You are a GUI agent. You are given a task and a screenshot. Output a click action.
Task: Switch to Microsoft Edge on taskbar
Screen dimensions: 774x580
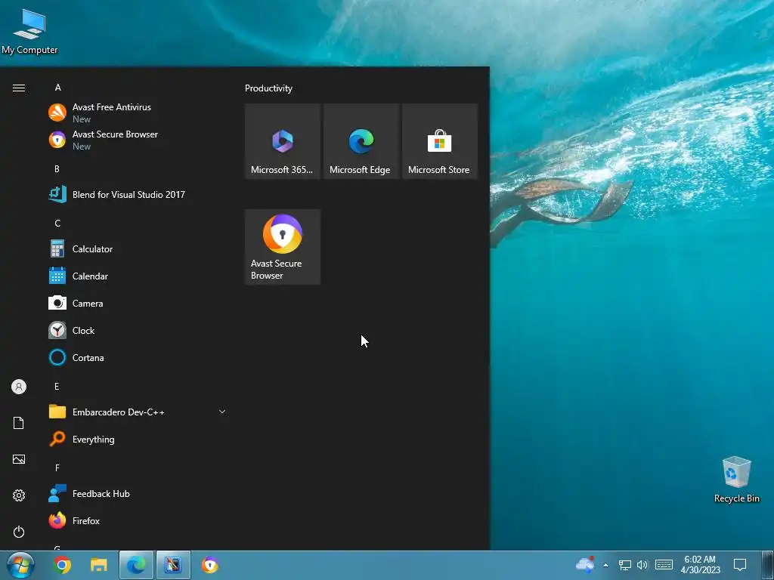[136, 565]
